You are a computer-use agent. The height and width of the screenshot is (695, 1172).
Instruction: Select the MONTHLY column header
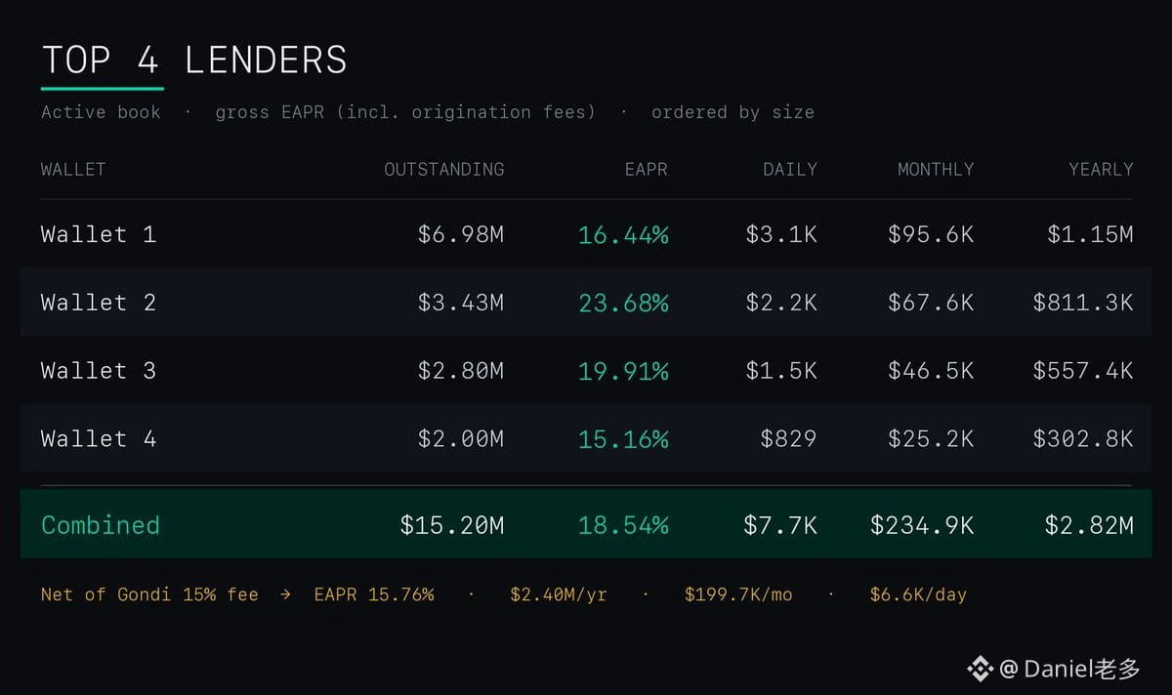[936, 169]
